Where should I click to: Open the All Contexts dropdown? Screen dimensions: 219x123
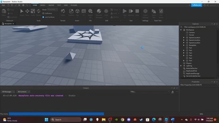pyautogui.click(x=23, y=92)
